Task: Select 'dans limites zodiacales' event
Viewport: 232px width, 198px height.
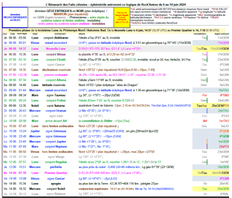Action: (x=58, y=126)
